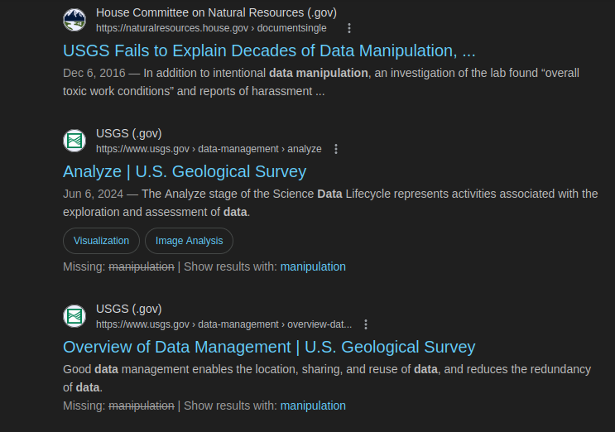The width and height of the screenshot is (615, 432).
Task: Click the USGS favicon beside the Overview result
Action: [x=74, y=316]
